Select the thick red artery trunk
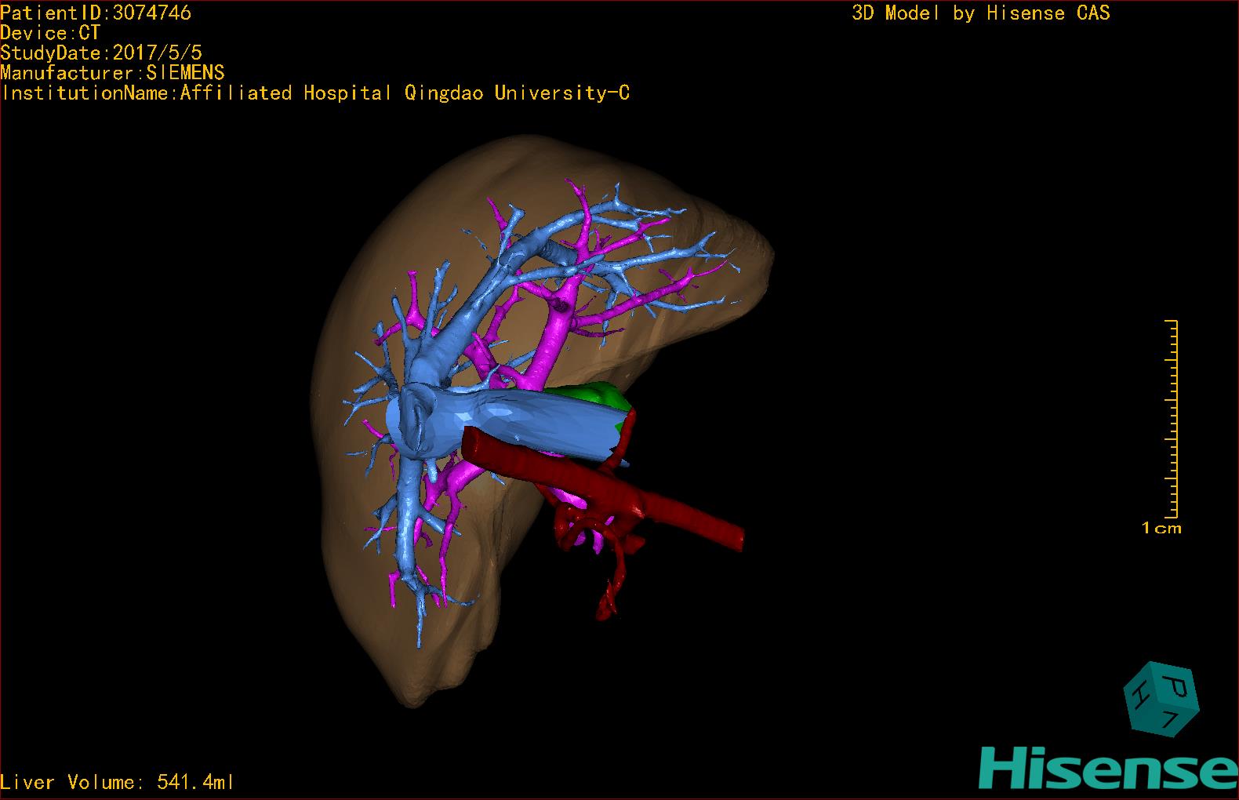The width and height of the screenshot is (1239, 800). pos(674,510)
